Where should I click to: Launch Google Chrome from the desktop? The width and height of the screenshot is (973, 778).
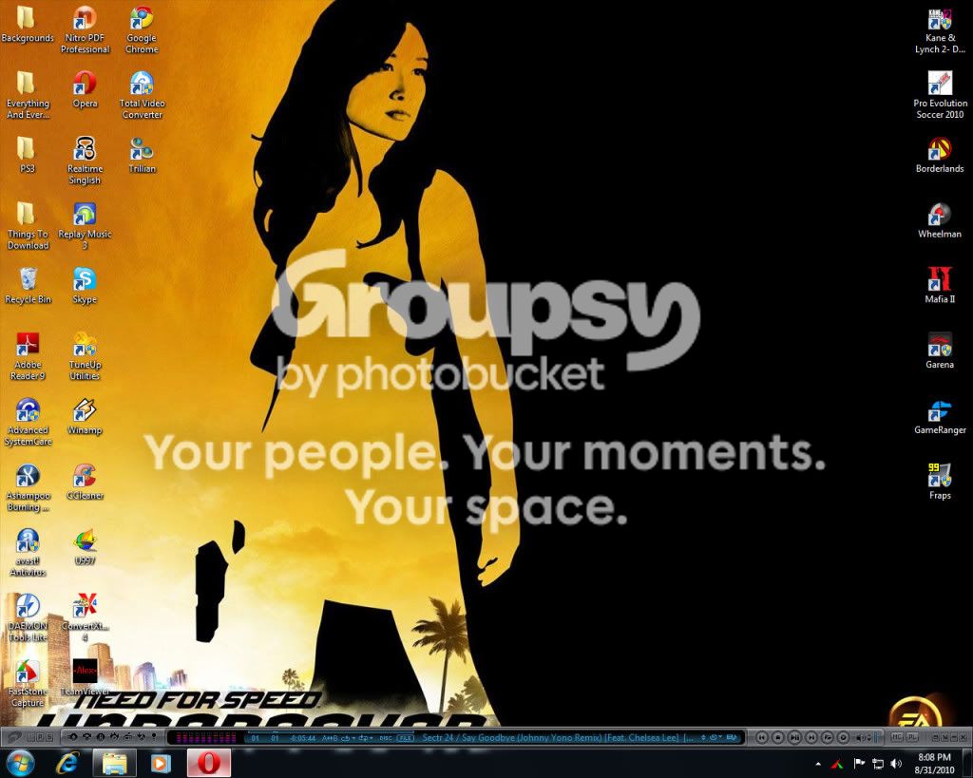pos(142,30)
